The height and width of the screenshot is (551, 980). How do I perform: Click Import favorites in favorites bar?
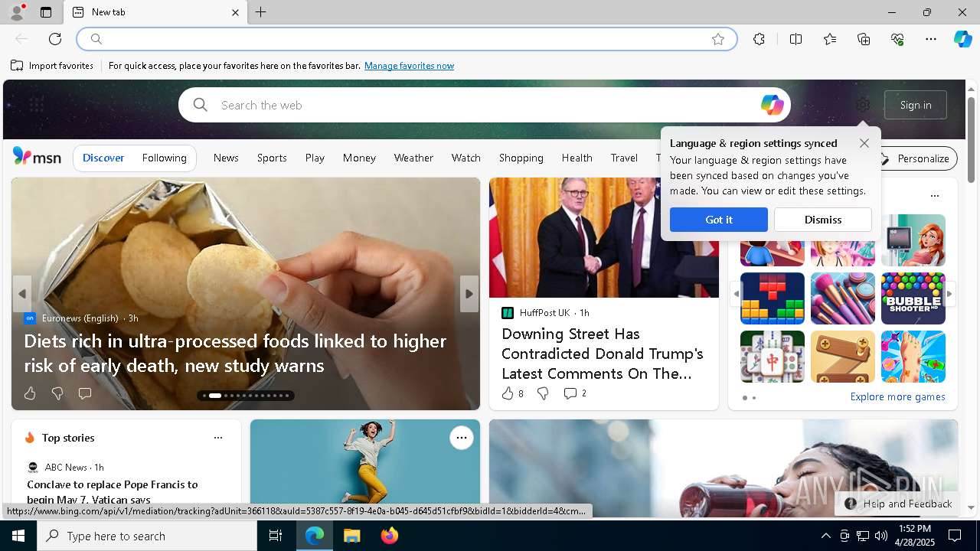(x=52, y=66)
